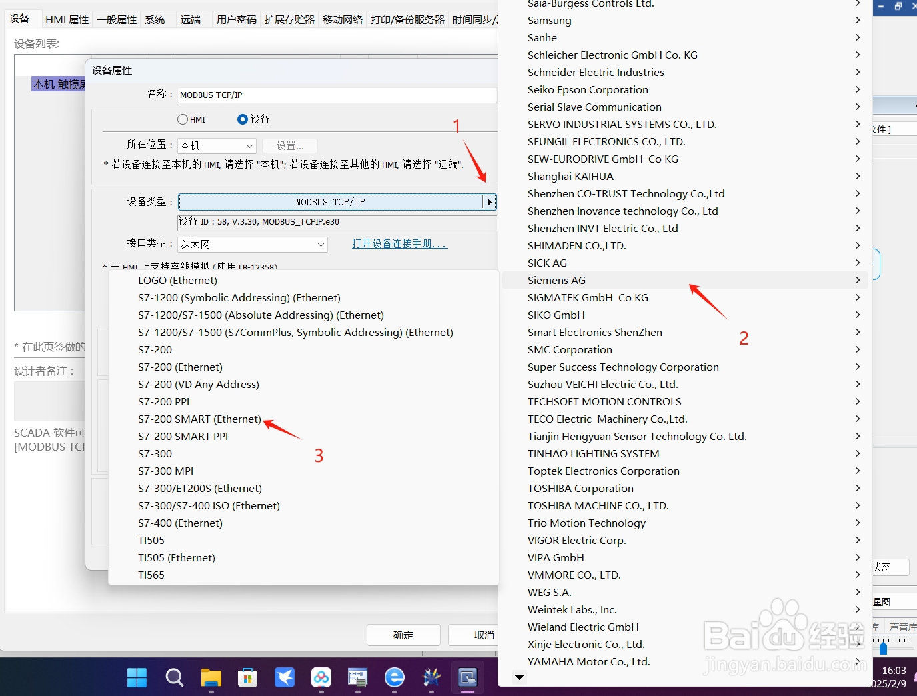Select the HMI radio button
Image resolution: width=917 pixels, height=696 pixels.
pyautogui.click(x=183, y=119)
